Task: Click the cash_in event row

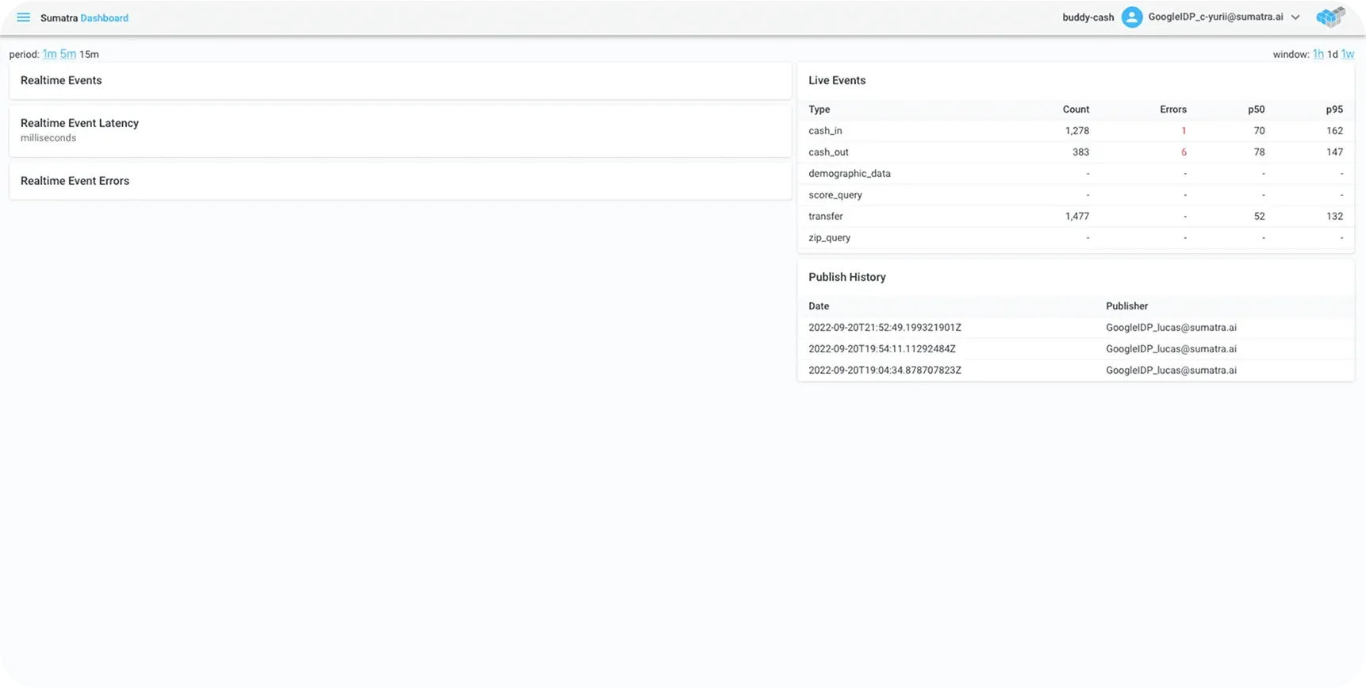Action: [825, 131]
